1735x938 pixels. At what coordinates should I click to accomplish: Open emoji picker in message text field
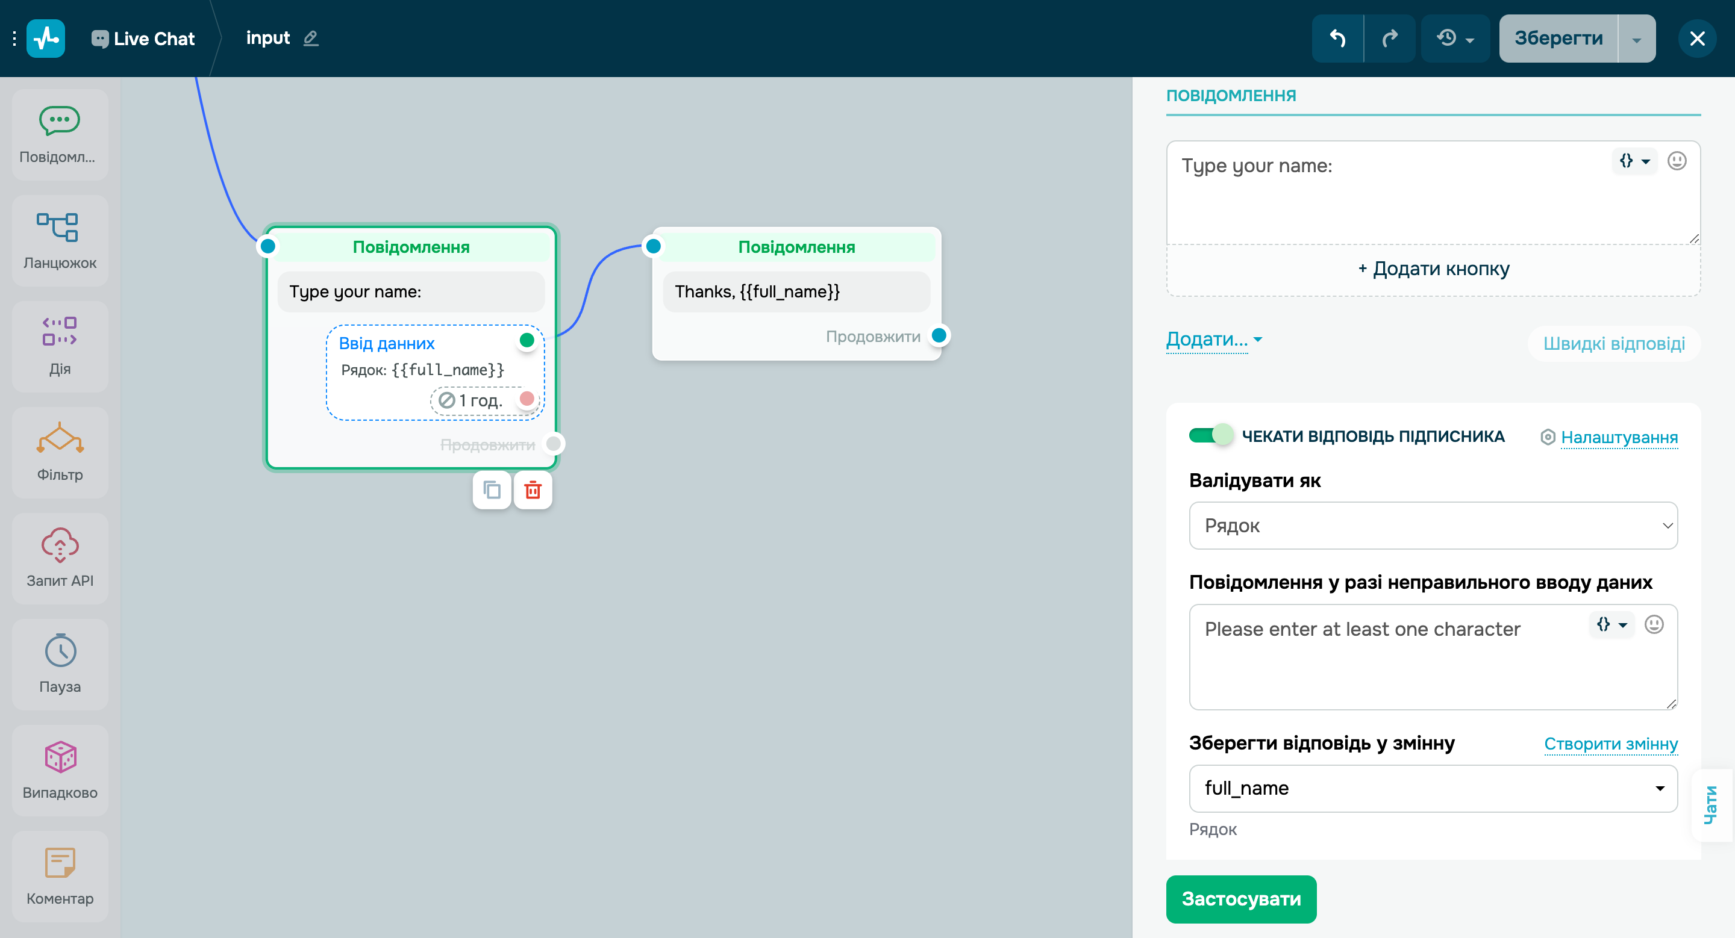(1677, 161)
